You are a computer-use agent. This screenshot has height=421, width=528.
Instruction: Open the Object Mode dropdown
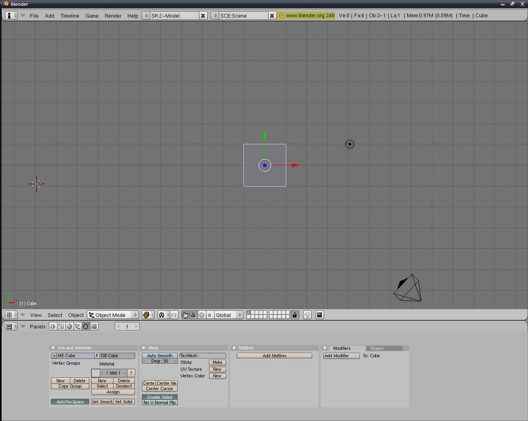[113, 315]
